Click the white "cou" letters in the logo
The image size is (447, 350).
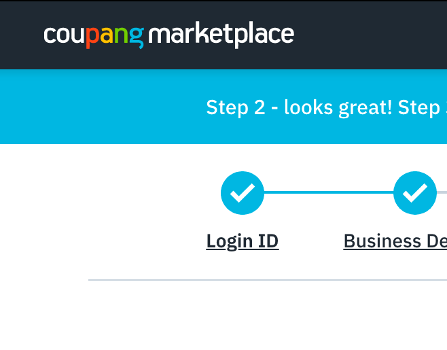[65, 35]
